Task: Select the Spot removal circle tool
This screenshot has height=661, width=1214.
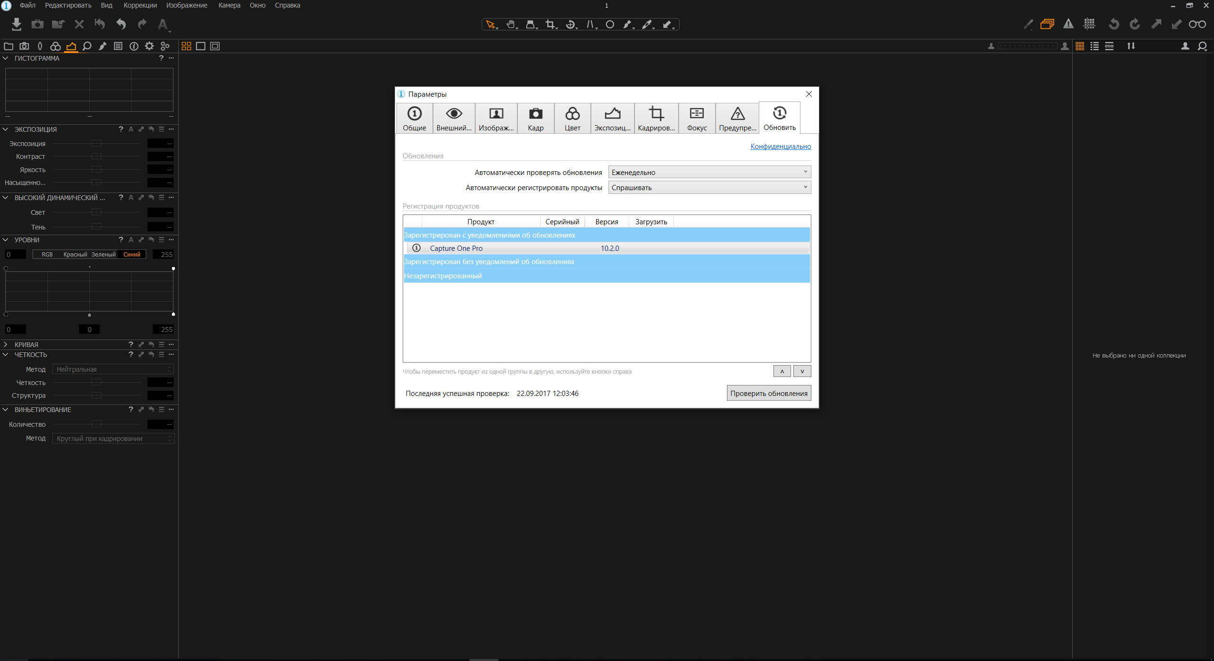Action: point(610,24)
